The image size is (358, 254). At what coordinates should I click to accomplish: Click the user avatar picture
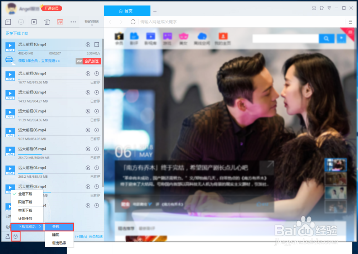point(11,9)
